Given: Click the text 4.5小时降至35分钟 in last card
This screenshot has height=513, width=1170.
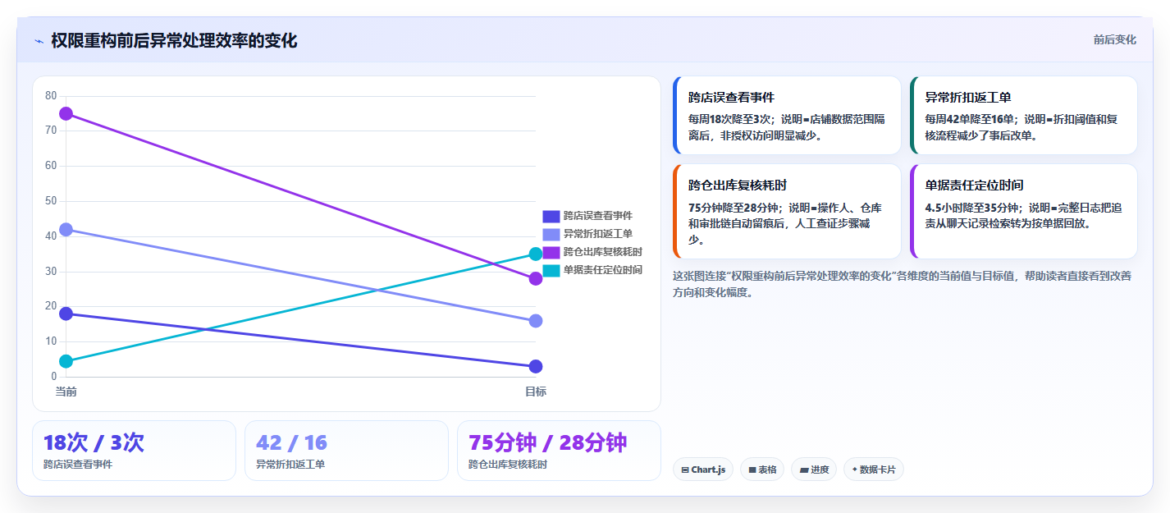Looking at the screenshot, I should coord(971,208).
